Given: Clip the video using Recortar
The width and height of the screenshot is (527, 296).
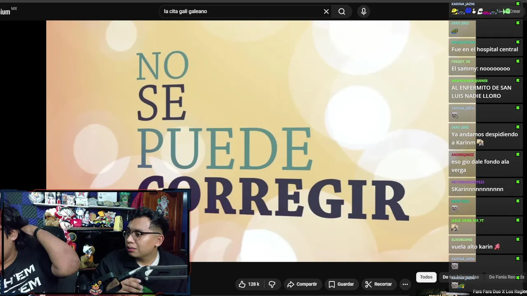Looking at the screenshot, I should tap(378, 284).
